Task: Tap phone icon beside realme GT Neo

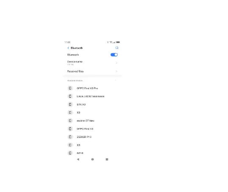Action: coord(70,121)
